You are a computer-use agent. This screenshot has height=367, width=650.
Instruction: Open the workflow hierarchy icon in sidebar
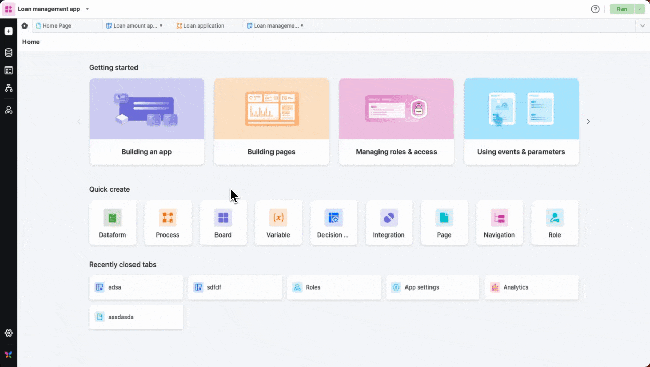9,88
